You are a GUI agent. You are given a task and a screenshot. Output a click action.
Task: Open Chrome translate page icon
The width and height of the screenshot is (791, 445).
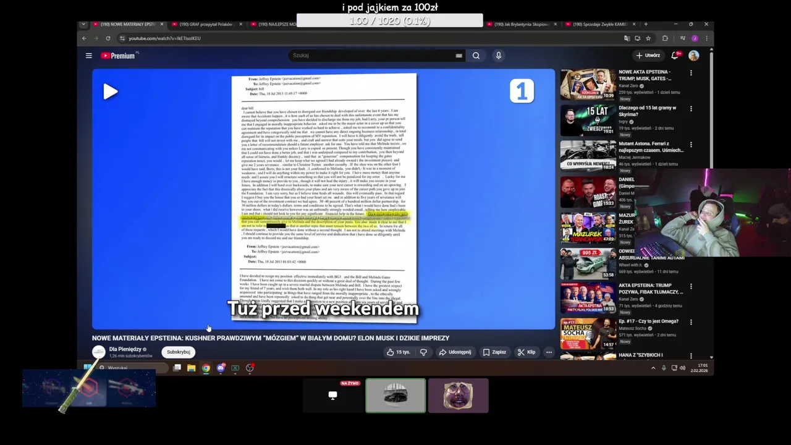(627, 38)
